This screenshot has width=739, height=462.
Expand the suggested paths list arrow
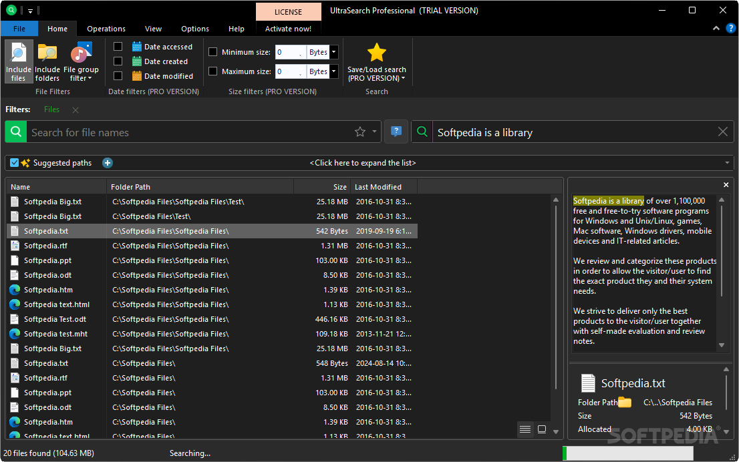tap(727, 163)
